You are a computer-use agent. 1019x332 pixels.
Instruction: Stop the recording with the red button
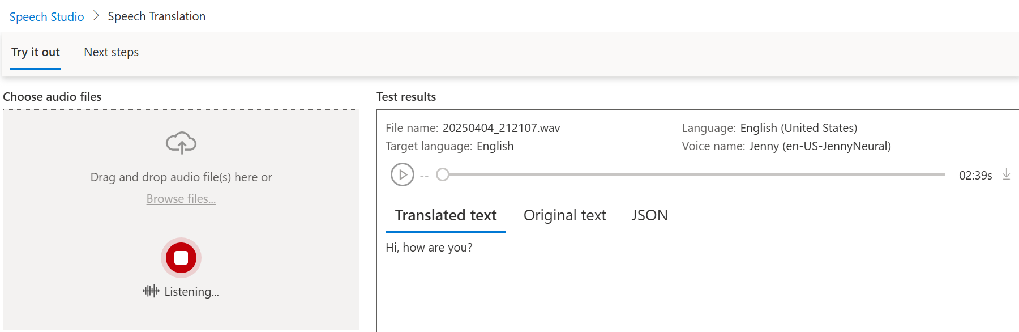coord(181,258)
